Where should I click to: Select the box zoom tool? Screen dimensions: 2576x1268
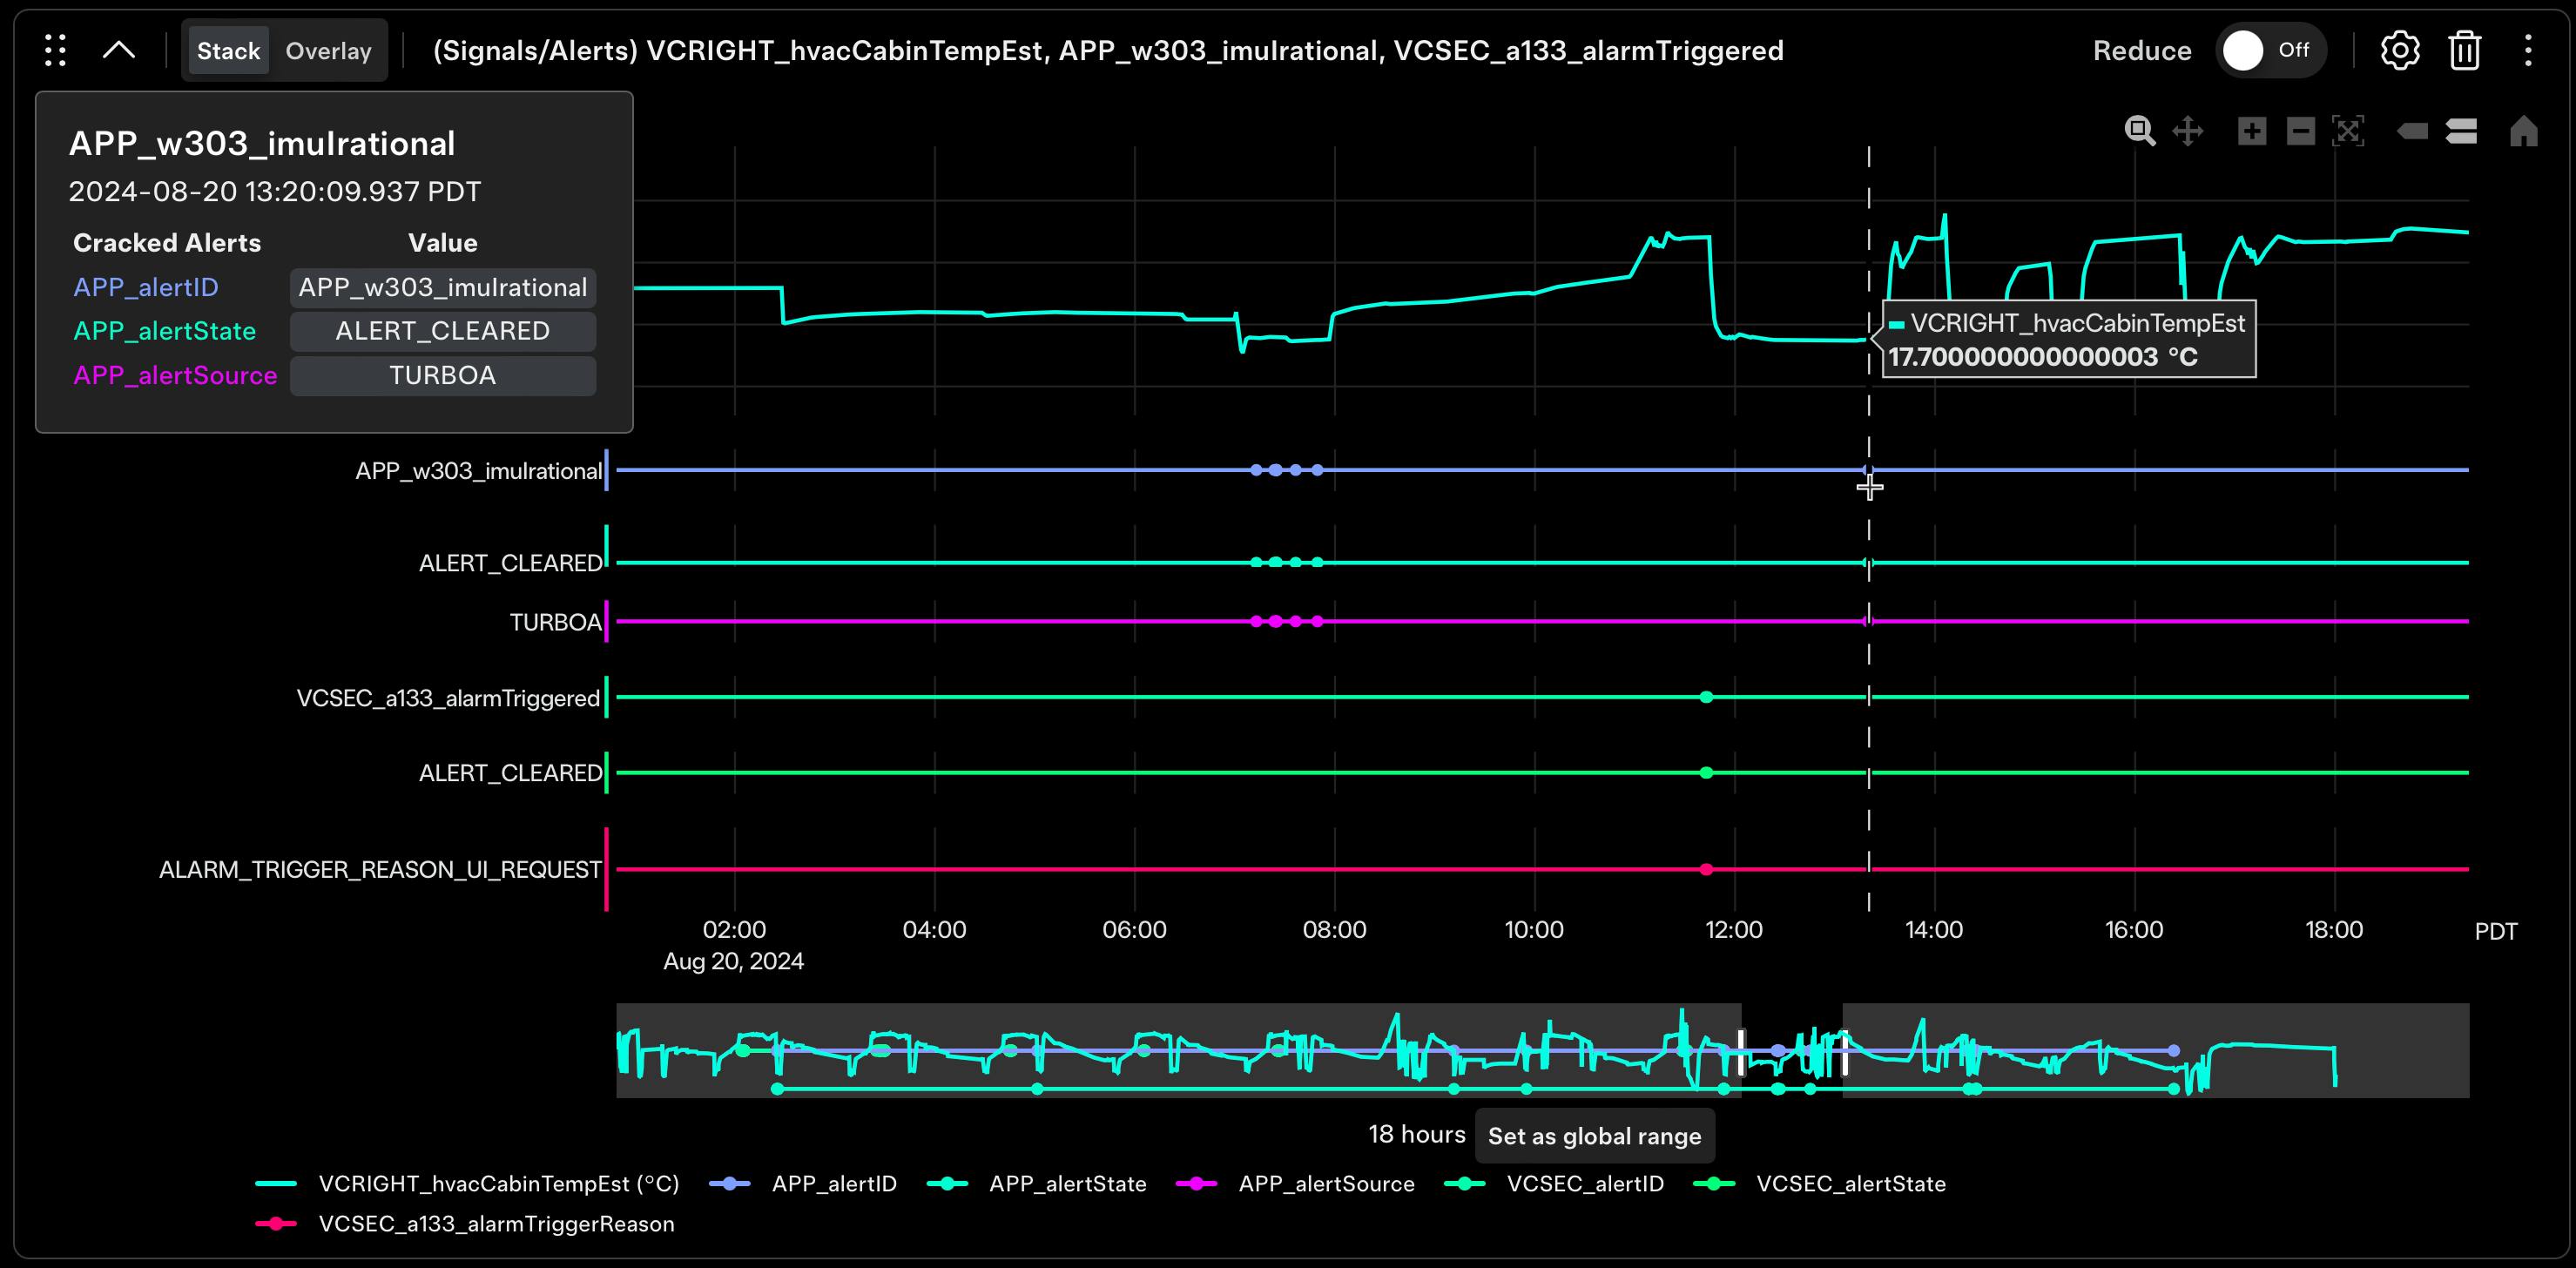(x=2141, y=130)
